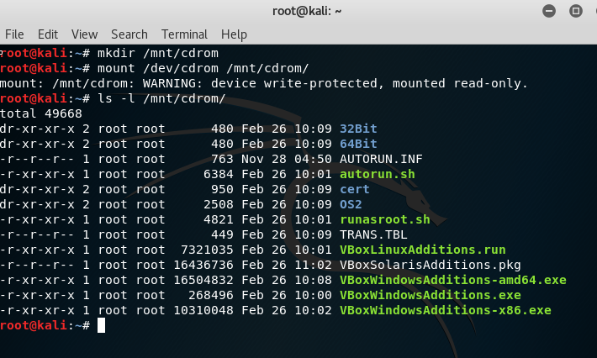Click the 'mkdir /mnt/cdrom' command text
The height and width of the screenshot is (358, 597).
click(x=158, y=53)
